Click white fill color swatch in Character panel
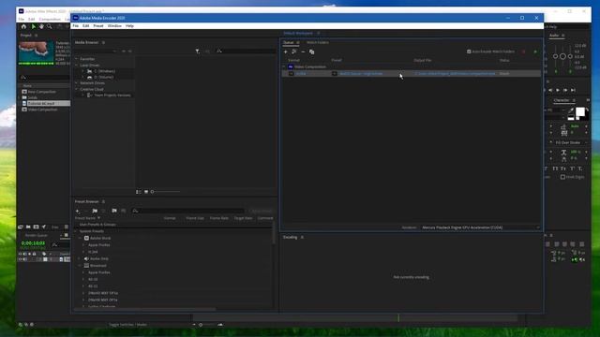600x337 pixels. coord(580,111)
